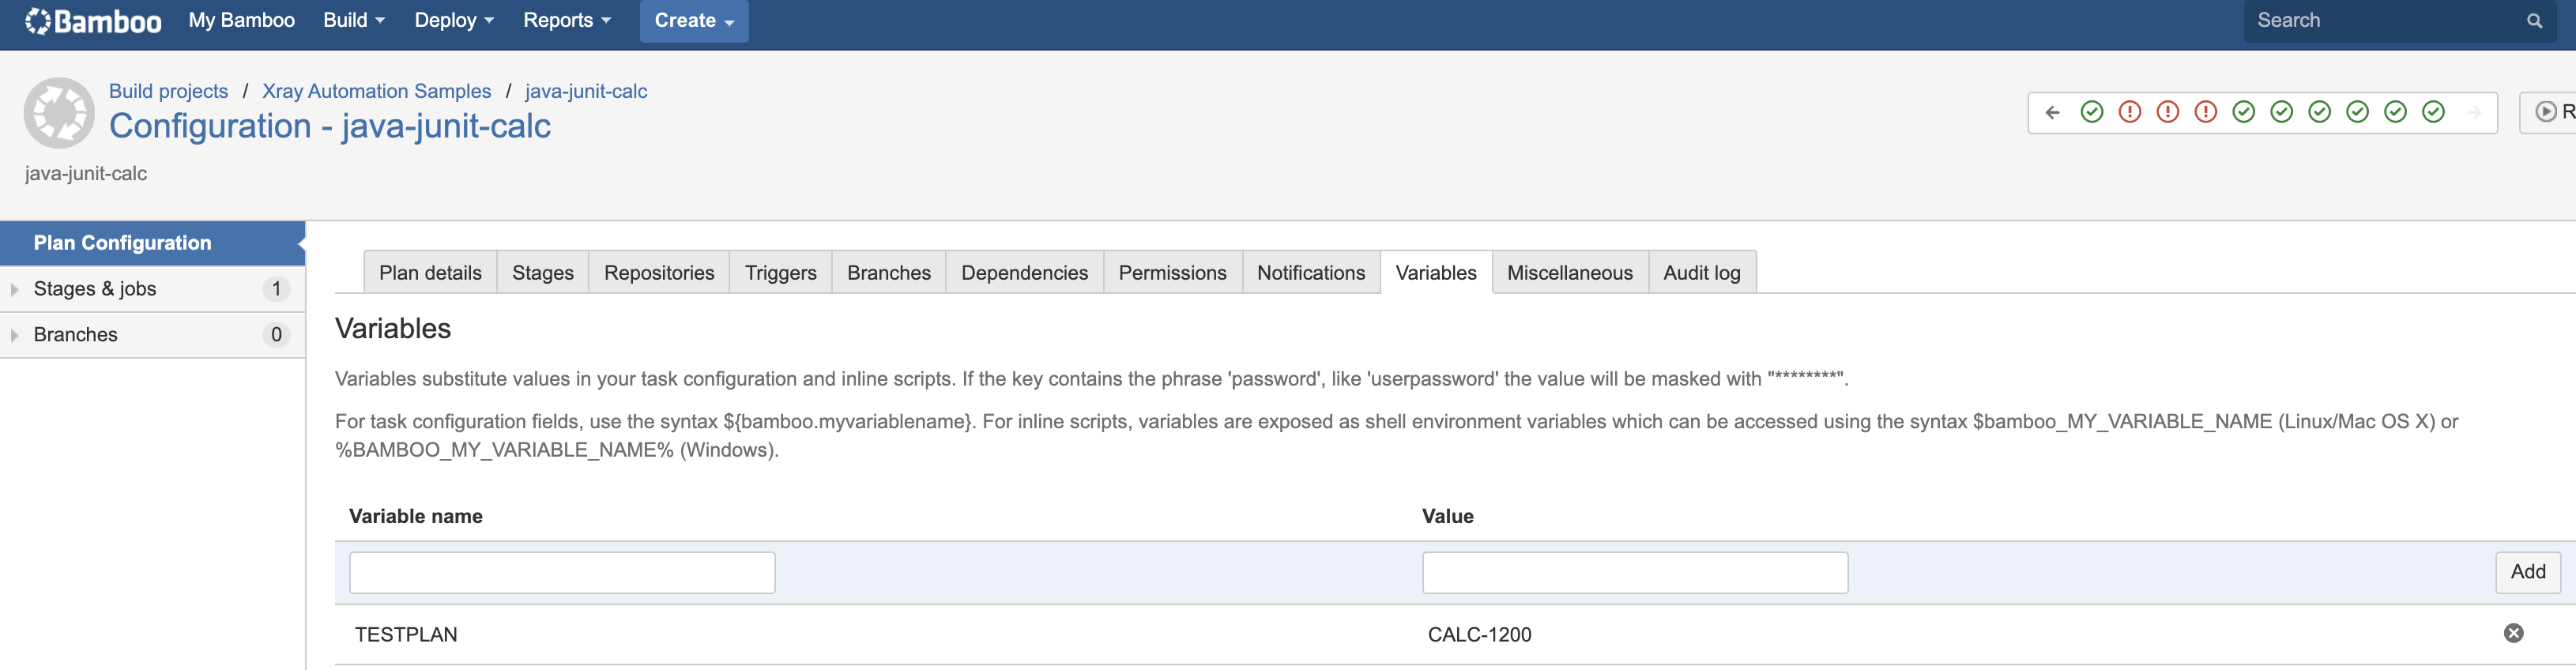Open Xray Automation Samples breadcrumb link
The width and height of the screenshot is (2576, 670).
coord(376,91)
